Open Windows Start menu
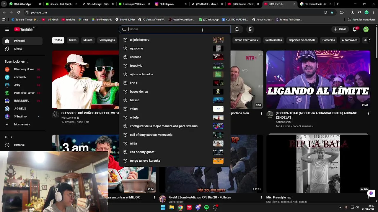Viewport: 378px width, 212px height. coord(163,207)
